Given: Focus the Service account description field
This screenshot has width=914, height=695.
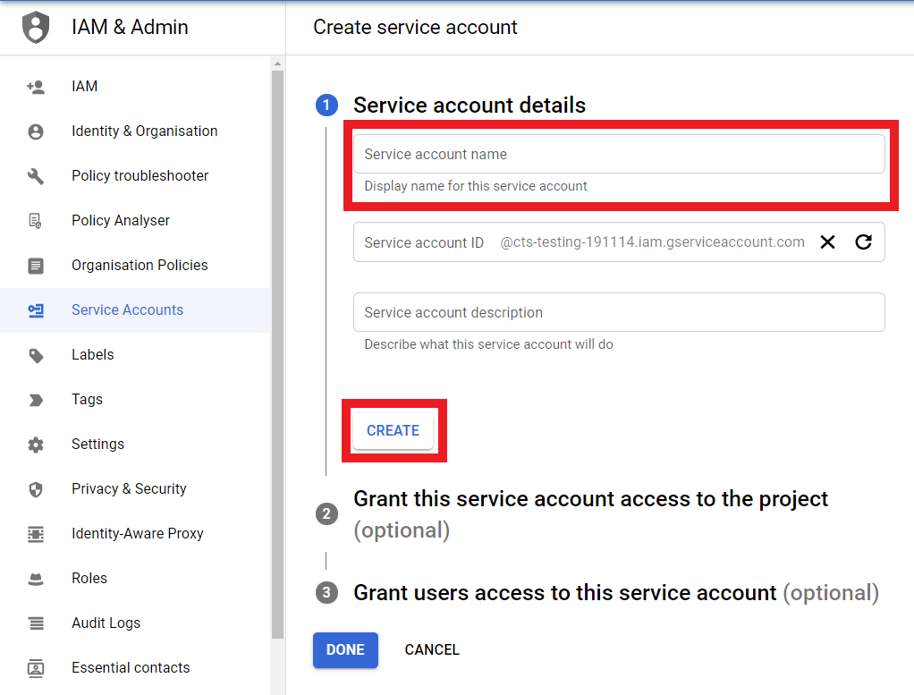Looking at the screenshot, I should (619, 312).
